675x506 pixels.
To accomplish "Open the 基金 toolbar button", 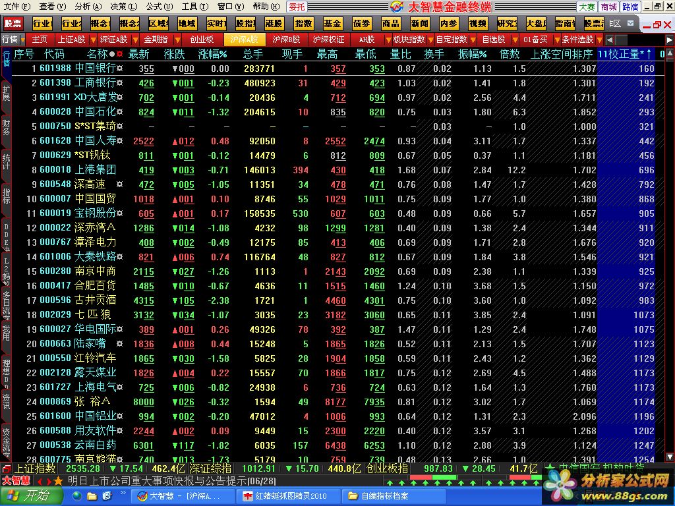I will (x=332, y=24).
